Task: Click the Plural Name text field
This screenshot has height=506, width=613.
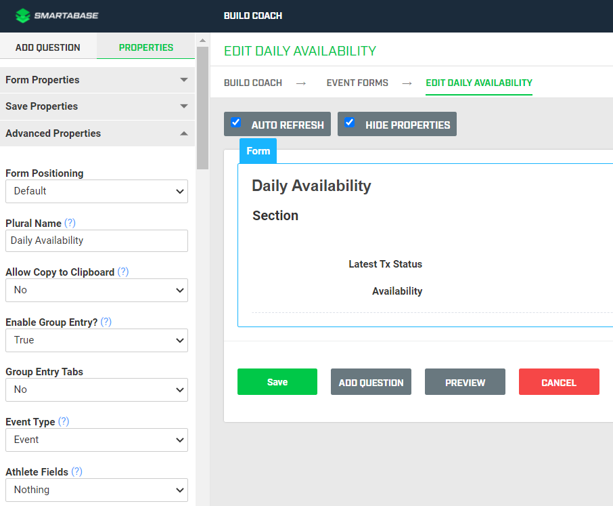Action: tap(97, 240)
